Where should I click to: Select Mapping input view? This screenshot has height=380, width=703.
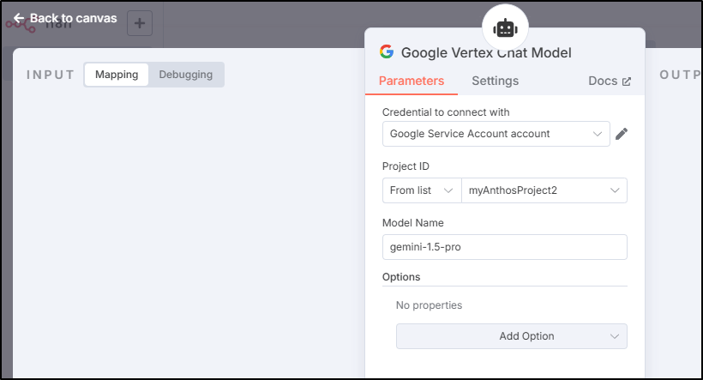117,75
